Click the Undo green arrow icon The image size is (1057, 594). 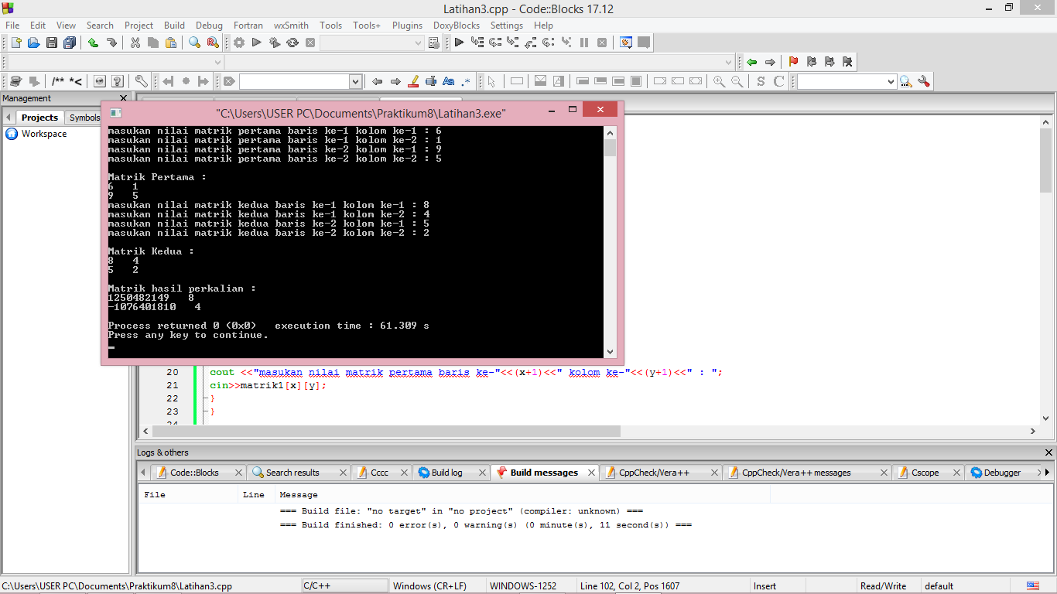[x=93, y=43]
